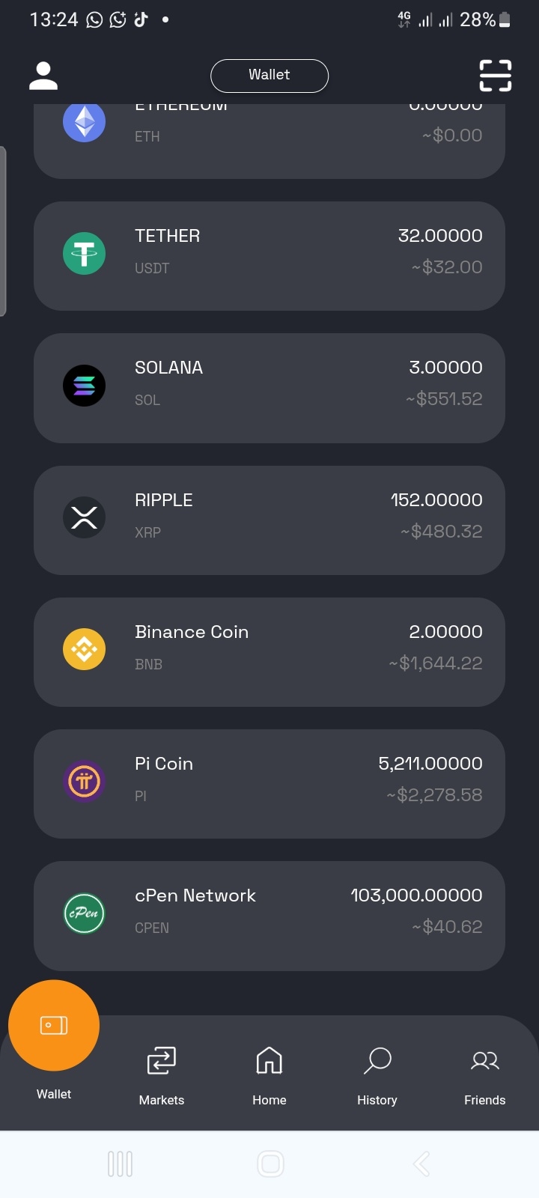
Task: Tap the QR scan icon
Action: [496, 76]
